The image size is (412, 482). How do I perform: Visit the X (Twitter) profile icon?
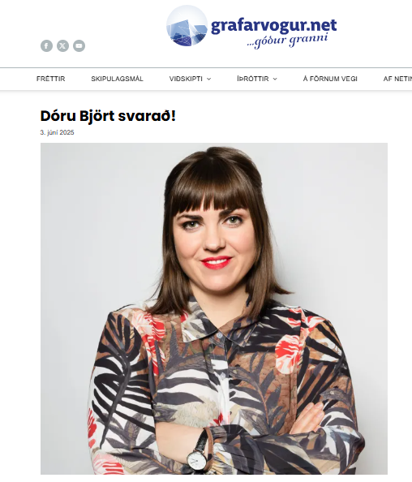(62, 45)
